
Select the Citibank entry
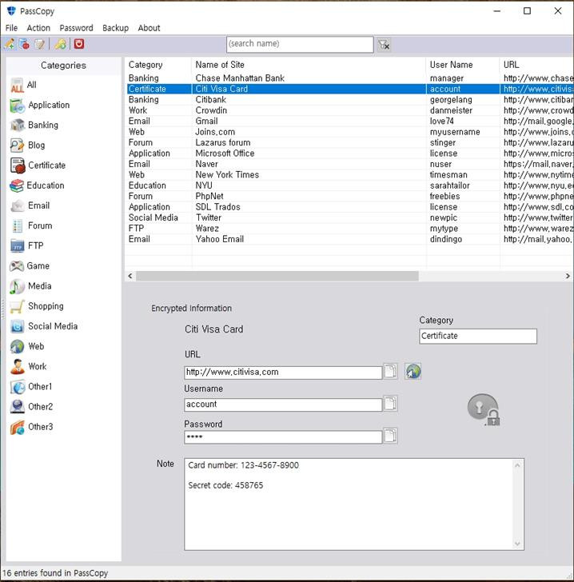349,99
